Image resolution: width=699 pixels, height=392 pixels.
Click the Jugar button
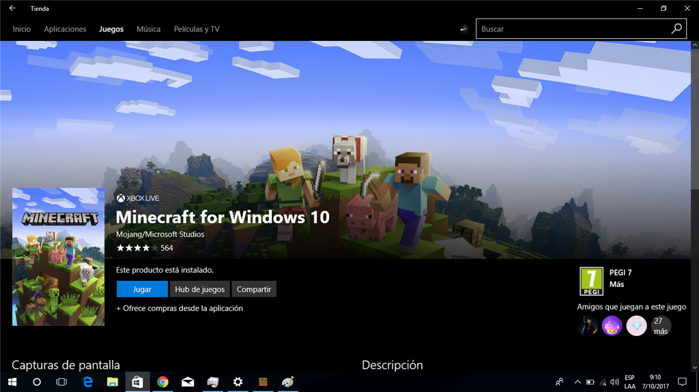[142, 289]
